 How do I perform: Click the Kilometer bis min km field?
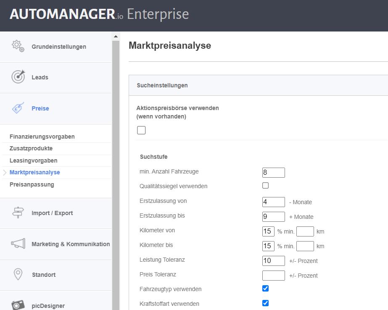[x=305, y=246]
